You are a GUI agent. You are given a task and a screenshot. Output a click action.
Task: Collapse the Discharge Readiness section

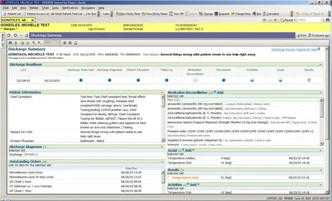coord(320,64)
